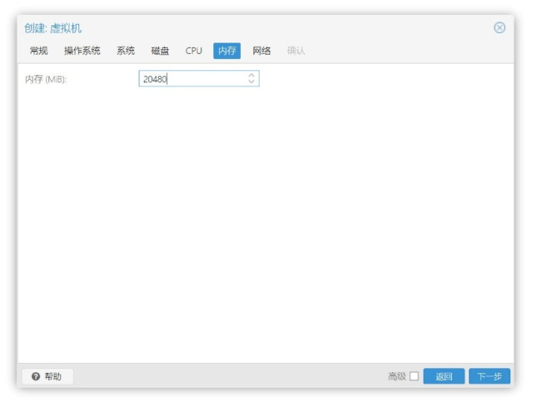The height and width of the screenshot is (407, 537).
Task: Go to the 系统 tab
Action: pos(125,51)
